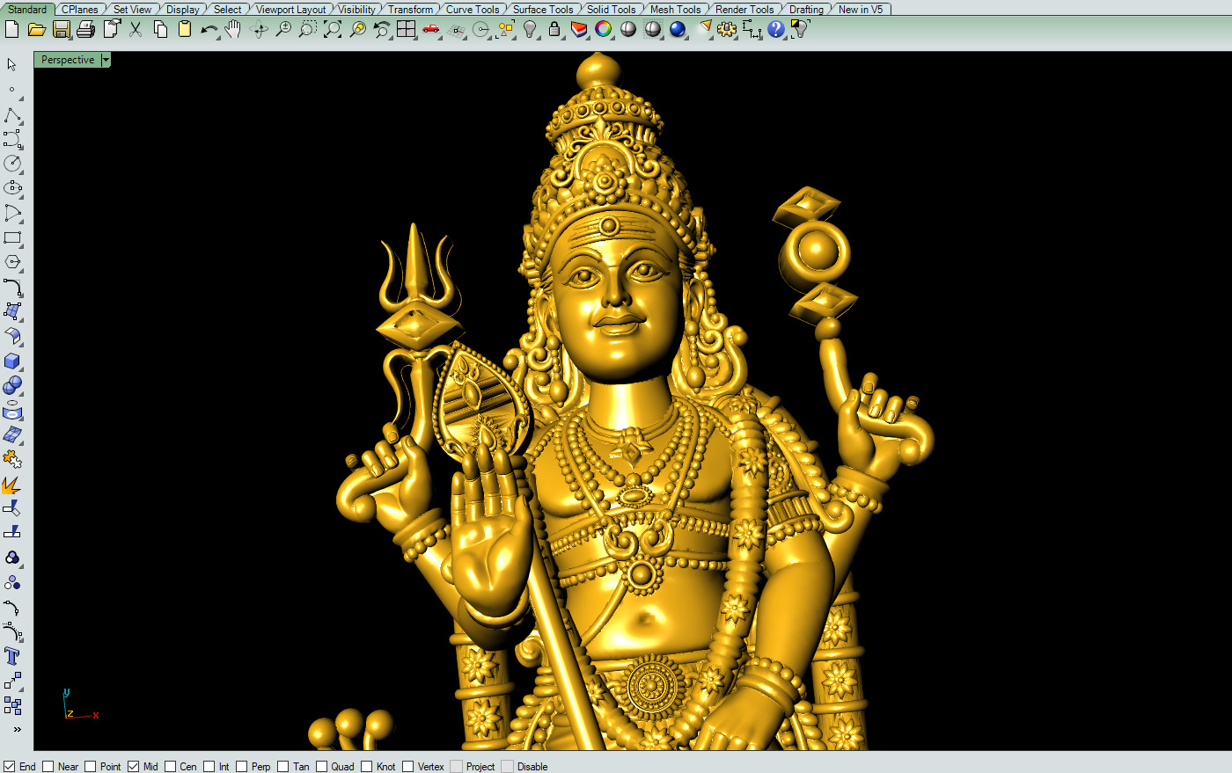Image resolution: width=1232 pixels, height=773 pixels.
Task: Switch to the CPlanes toolbar tab
Action: pyautogui.click(x=80, y=9)
